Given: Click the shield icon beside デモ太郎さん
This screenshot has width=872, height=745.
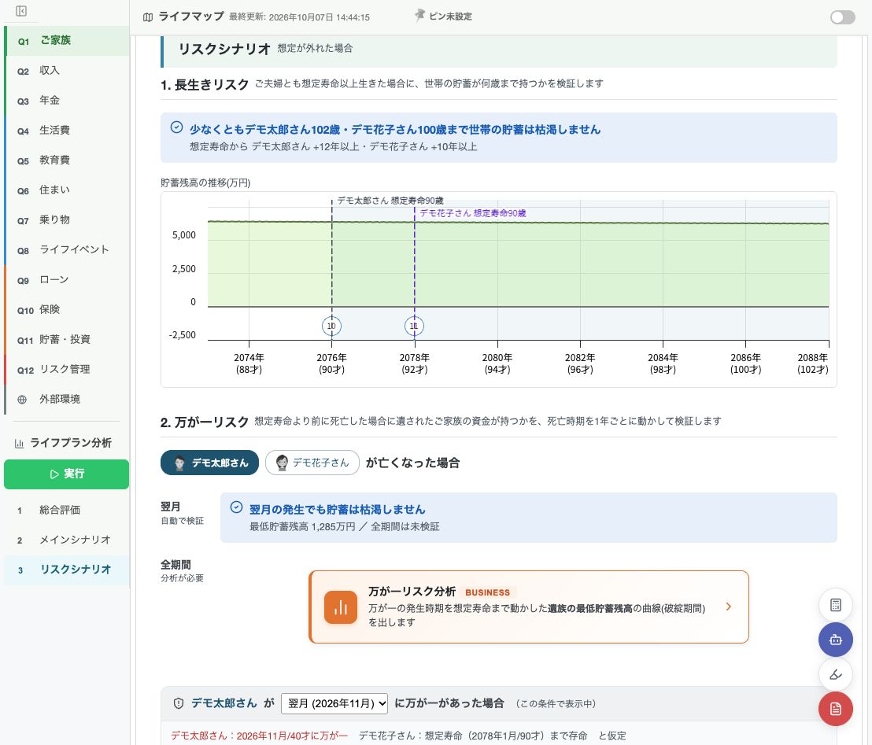Looking at the screenshot, I should [x=179, y=703].
